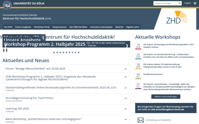Click the Aktuelle Workshops heading
Viewport: 199px width, 124px height.
click(x=158, y=37)
